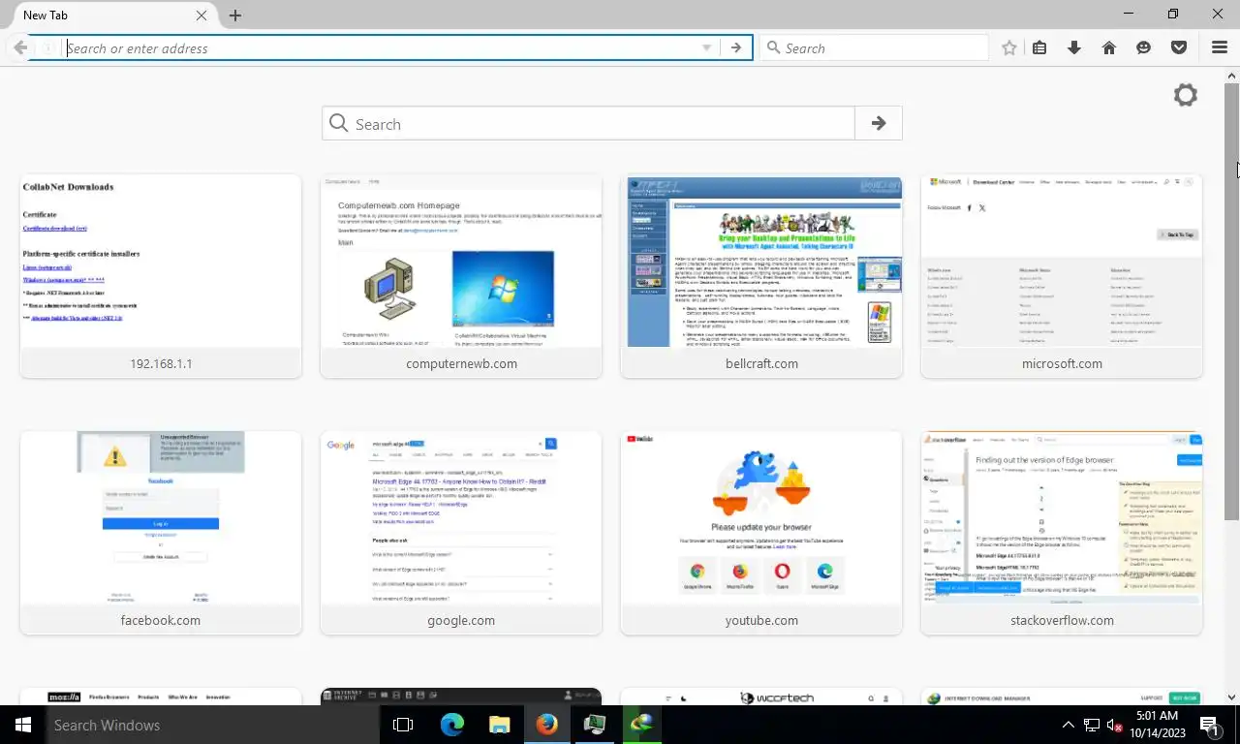Go back using the back arrow
The height and width of the screenshot is (744, 1240).
click(19, 47)
